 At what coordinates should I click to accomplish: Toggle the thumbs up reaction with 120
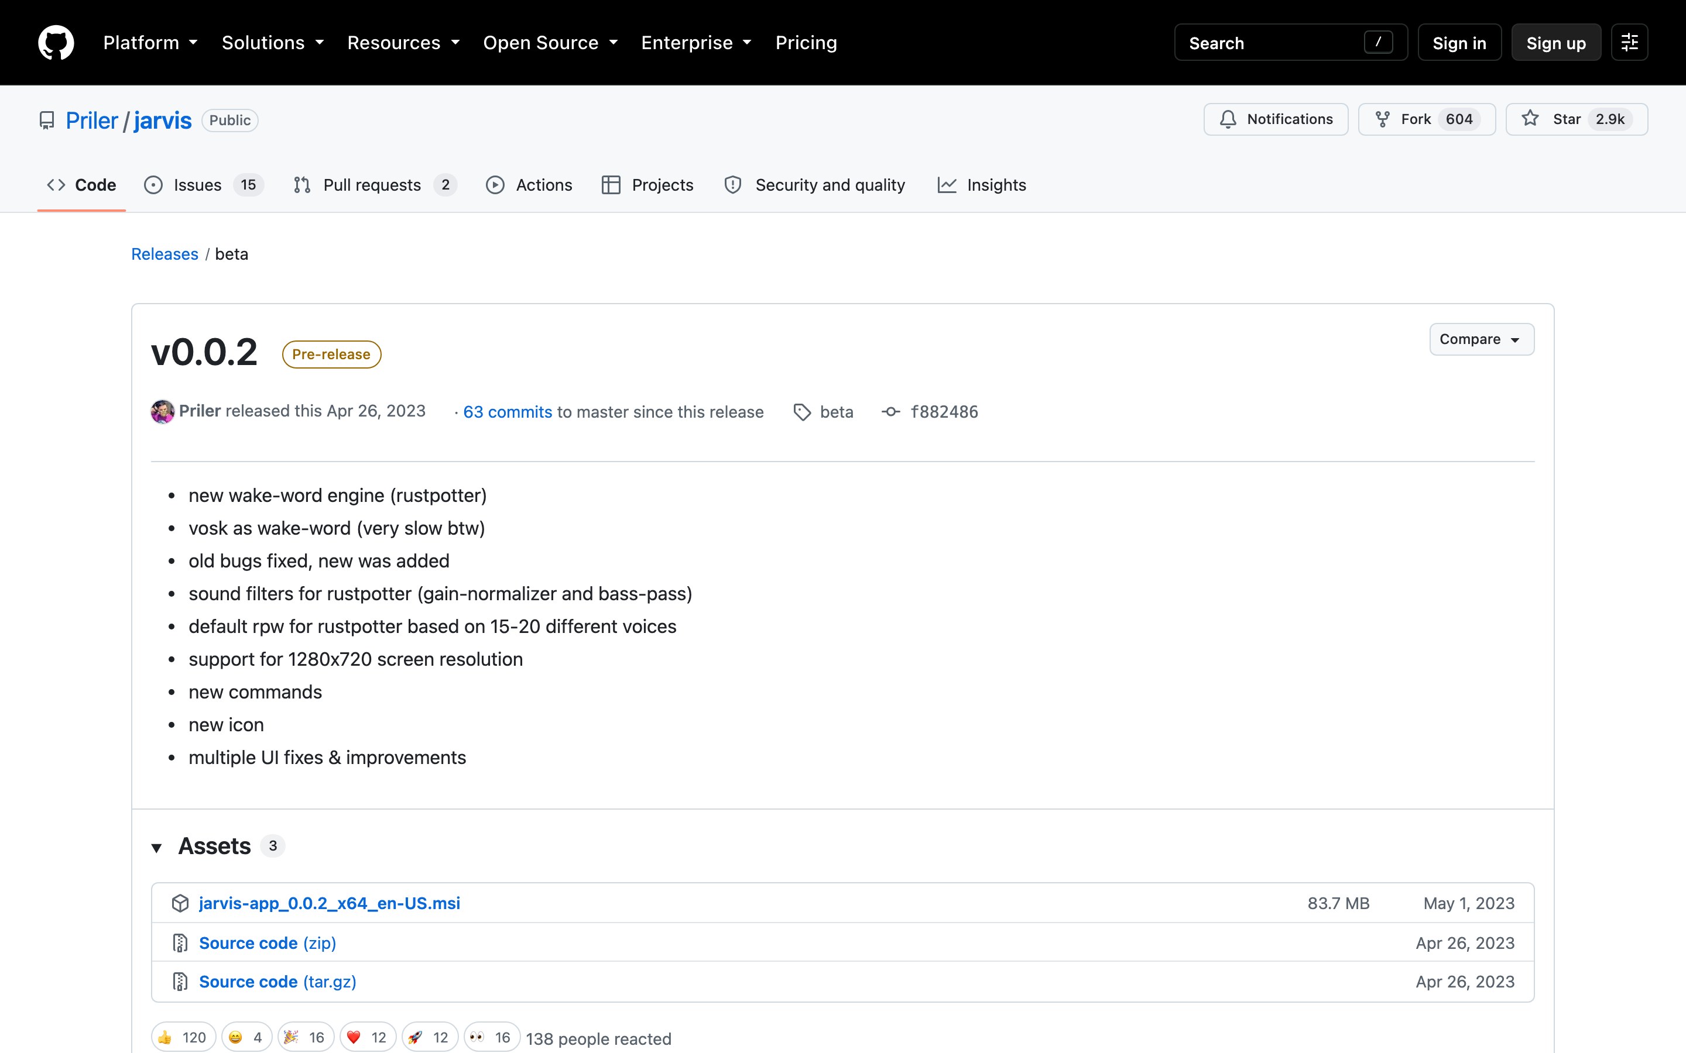(183, 1038)
